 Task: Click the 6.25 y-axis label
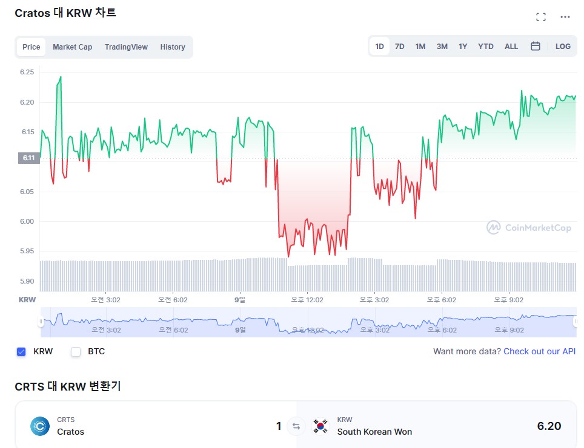pos(27,72)
